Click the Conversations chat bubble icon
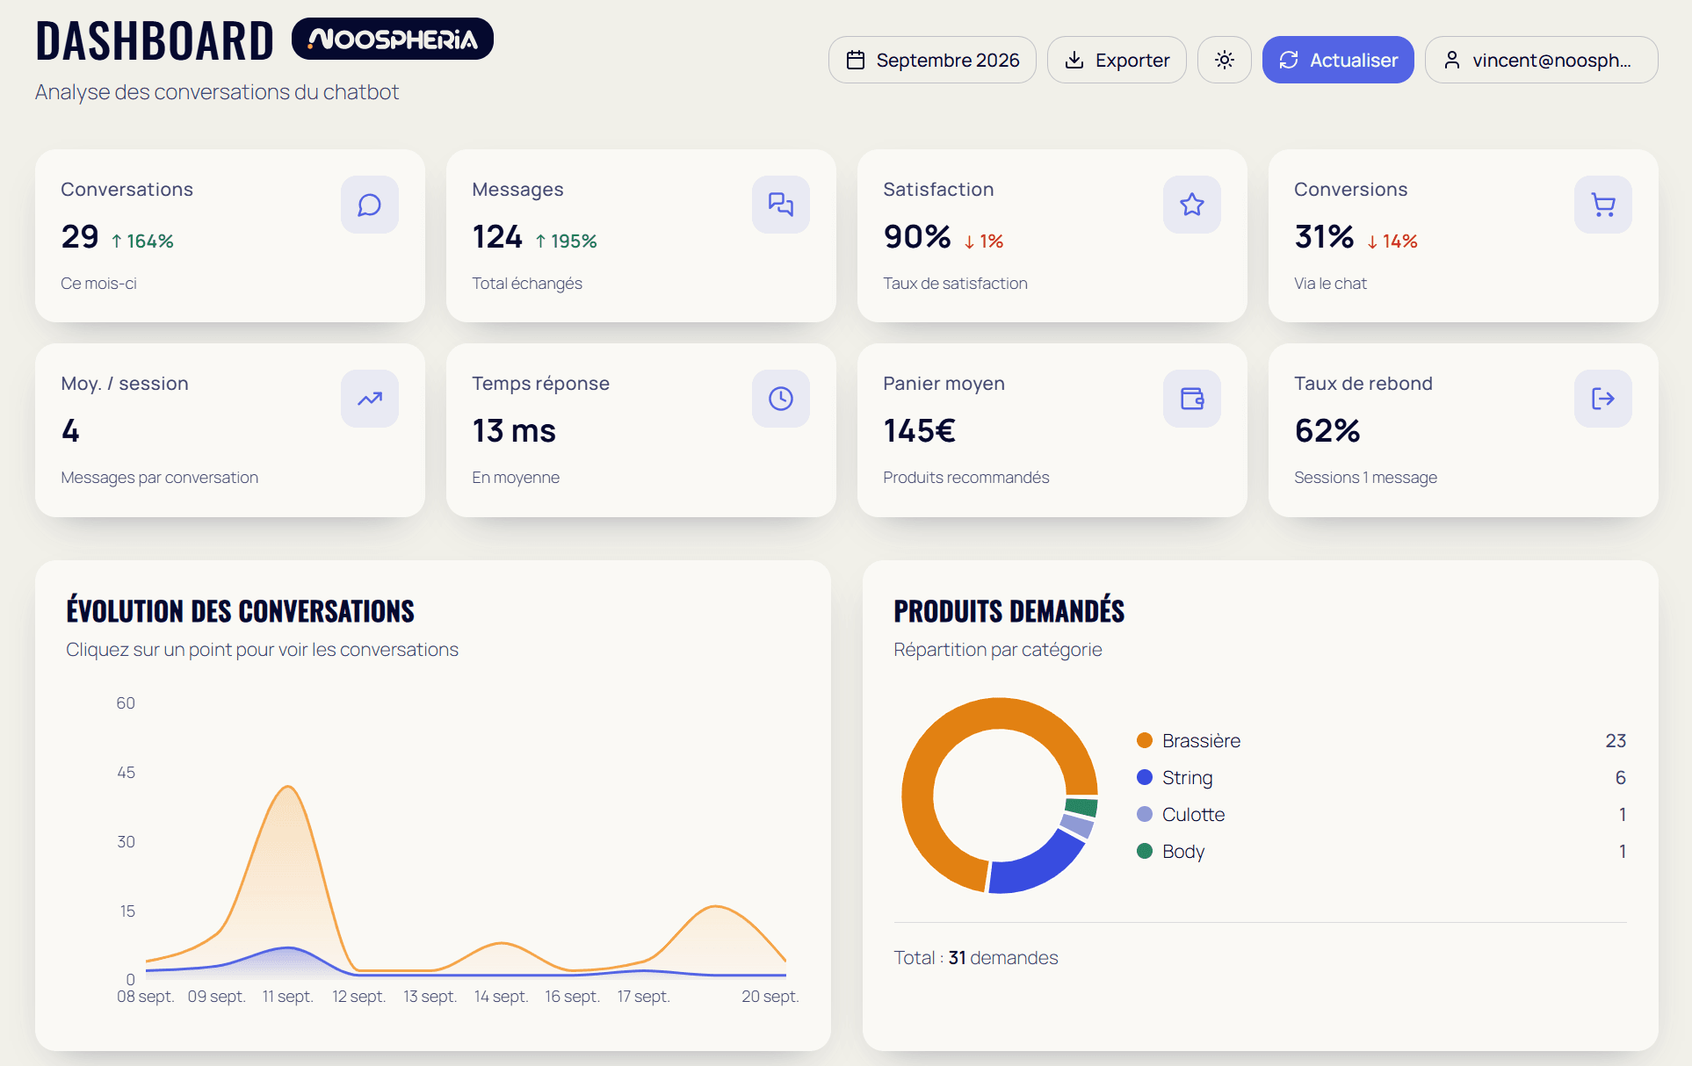Viewport: 1692px width, 1066px height. [x=370, y=205]
